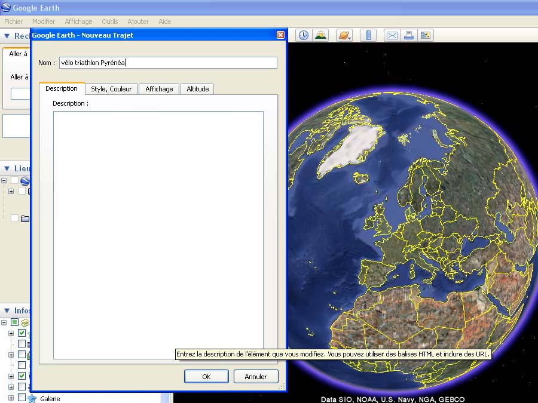Viewport: 538px width, 403px height.
Task: Open the planet switcher dropdown
Action: tap(344, 35)
